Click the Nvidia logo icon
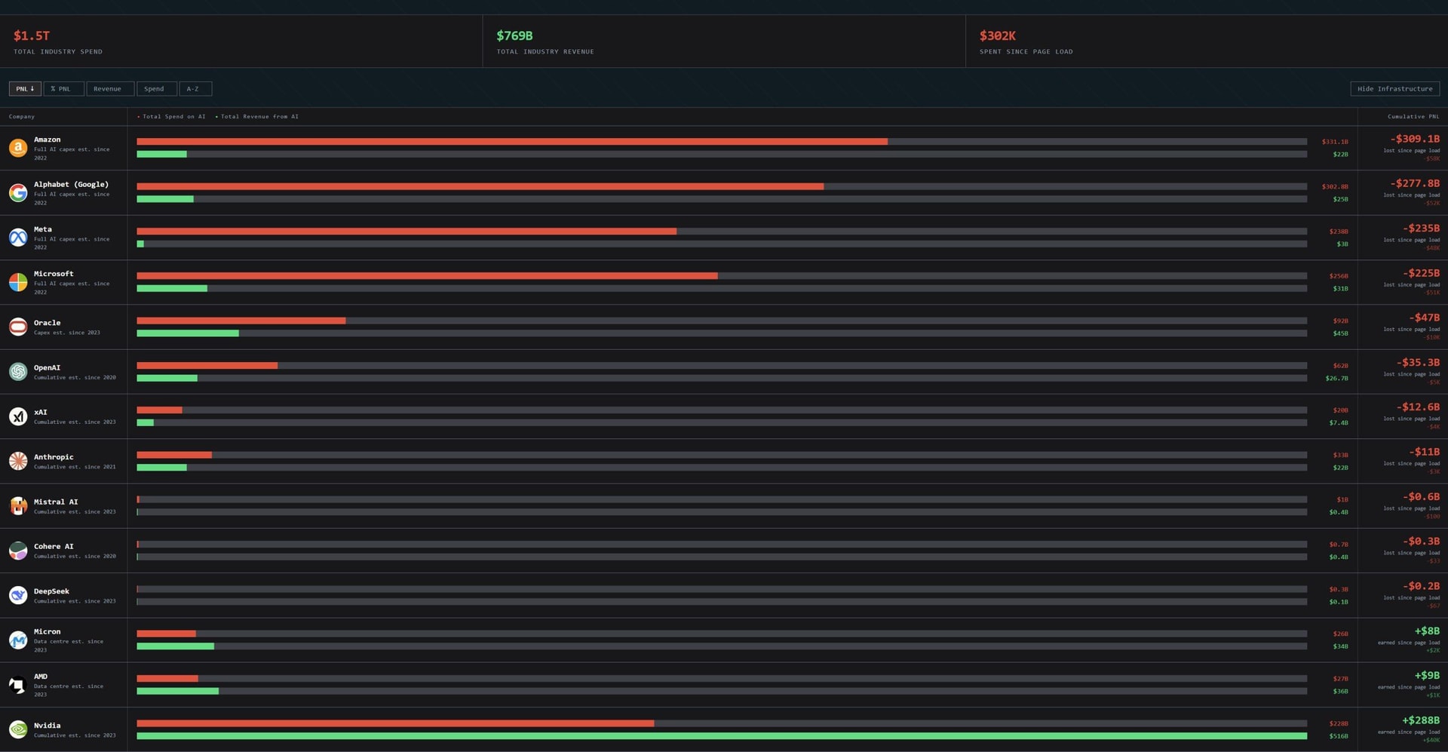 pyautogui.click(x=18, y=729)
